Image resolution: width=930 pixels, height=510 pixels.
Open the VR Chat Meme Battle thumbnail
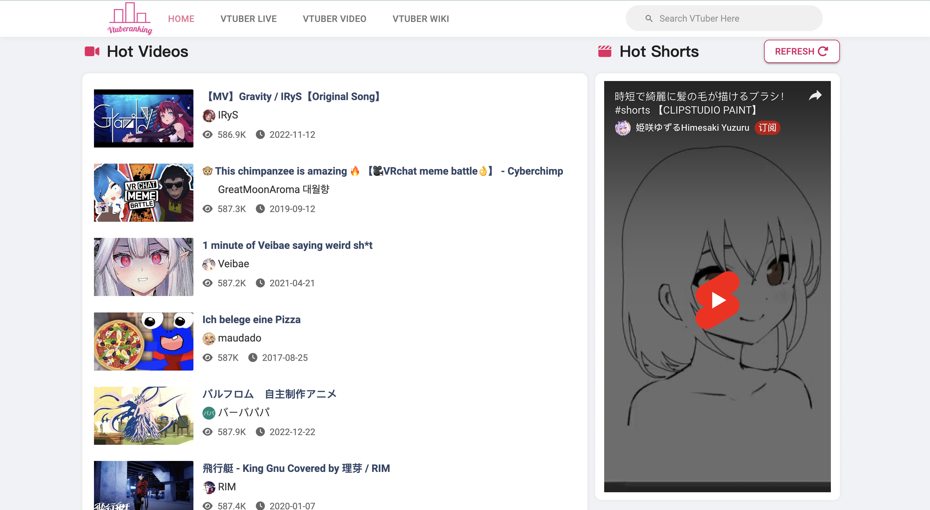pyautogui.click(x=143, y=193)
